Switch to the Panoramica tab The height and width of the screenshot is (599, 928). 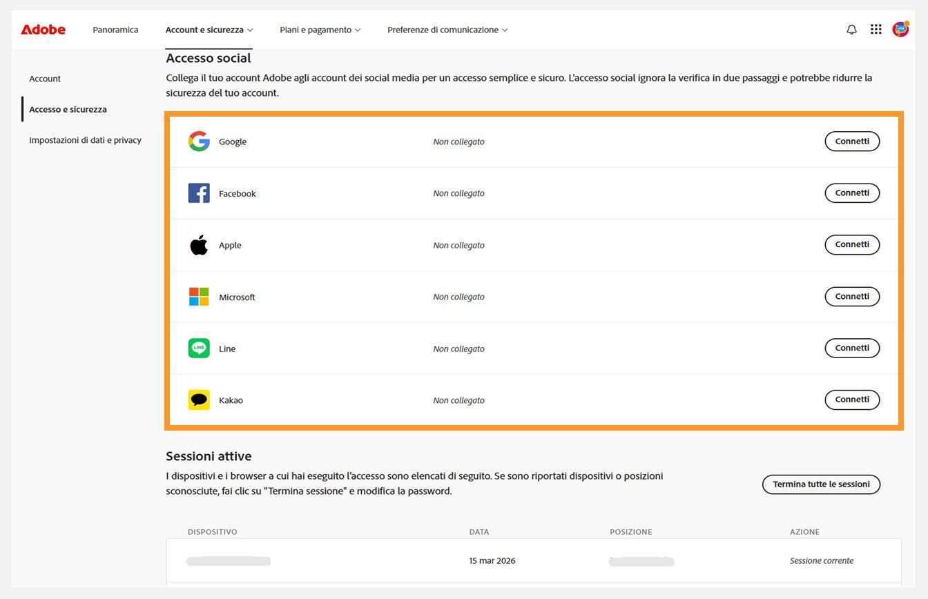pos(115,30)
